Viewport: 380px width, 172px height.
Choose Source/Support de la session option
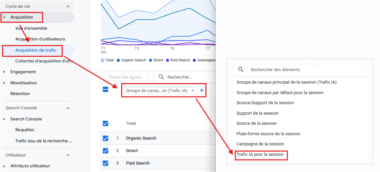pos(265,103)
